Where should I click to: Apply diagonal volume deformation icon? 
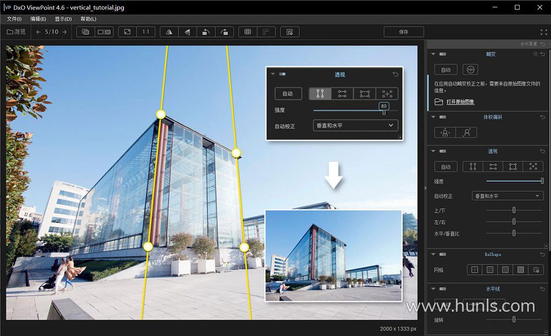(x=466, y=133)
